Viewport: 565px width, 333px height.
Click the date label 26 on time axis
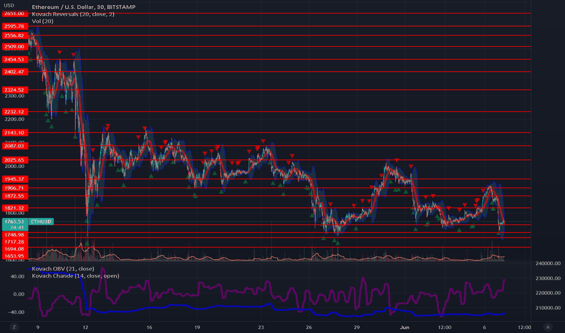pyautogui.click(x=309, y=327)
